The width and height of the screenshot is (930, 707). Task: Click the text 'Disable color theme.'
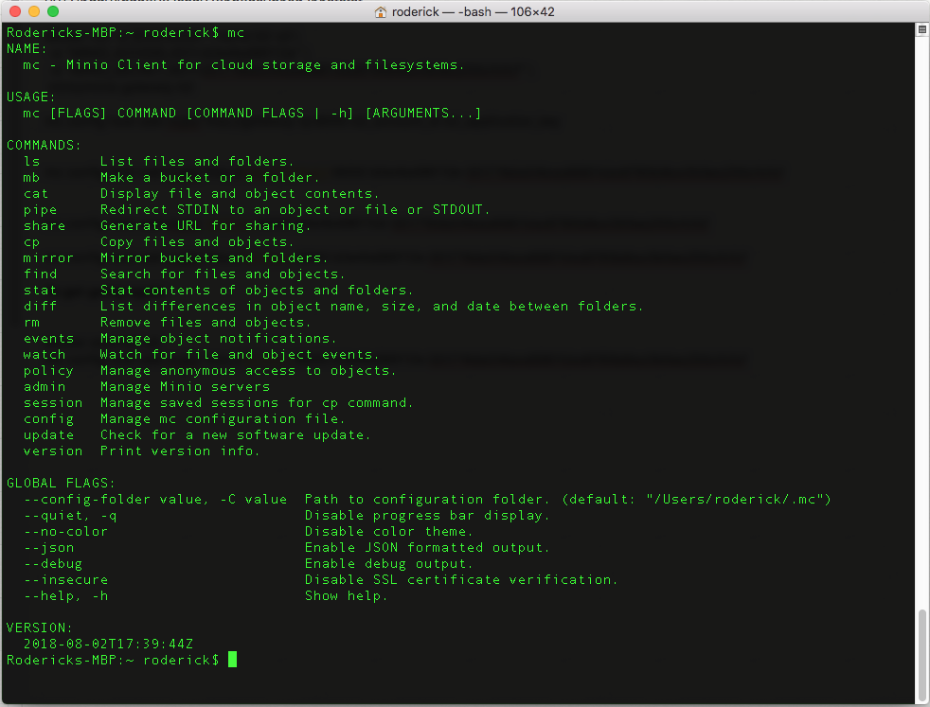tap(389, 531)
